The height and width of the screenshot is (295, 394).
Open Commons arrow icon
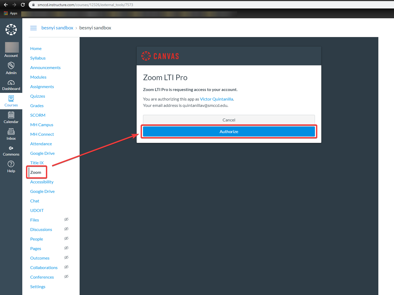pyautogui.click(x=11, y=148)
